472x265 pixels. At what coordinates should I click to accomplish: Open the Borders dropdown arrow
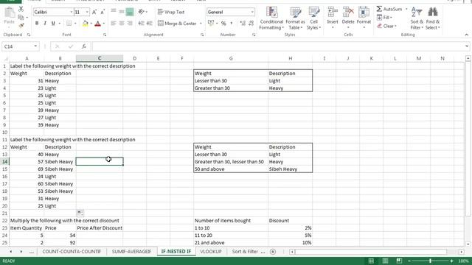[75, 24]
